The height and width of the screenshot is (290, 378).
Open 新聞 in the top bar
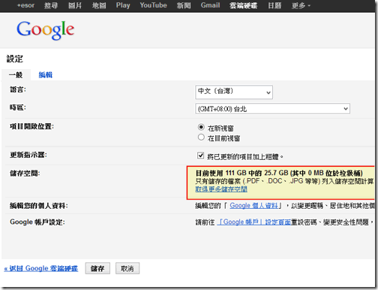click(184, 5)
